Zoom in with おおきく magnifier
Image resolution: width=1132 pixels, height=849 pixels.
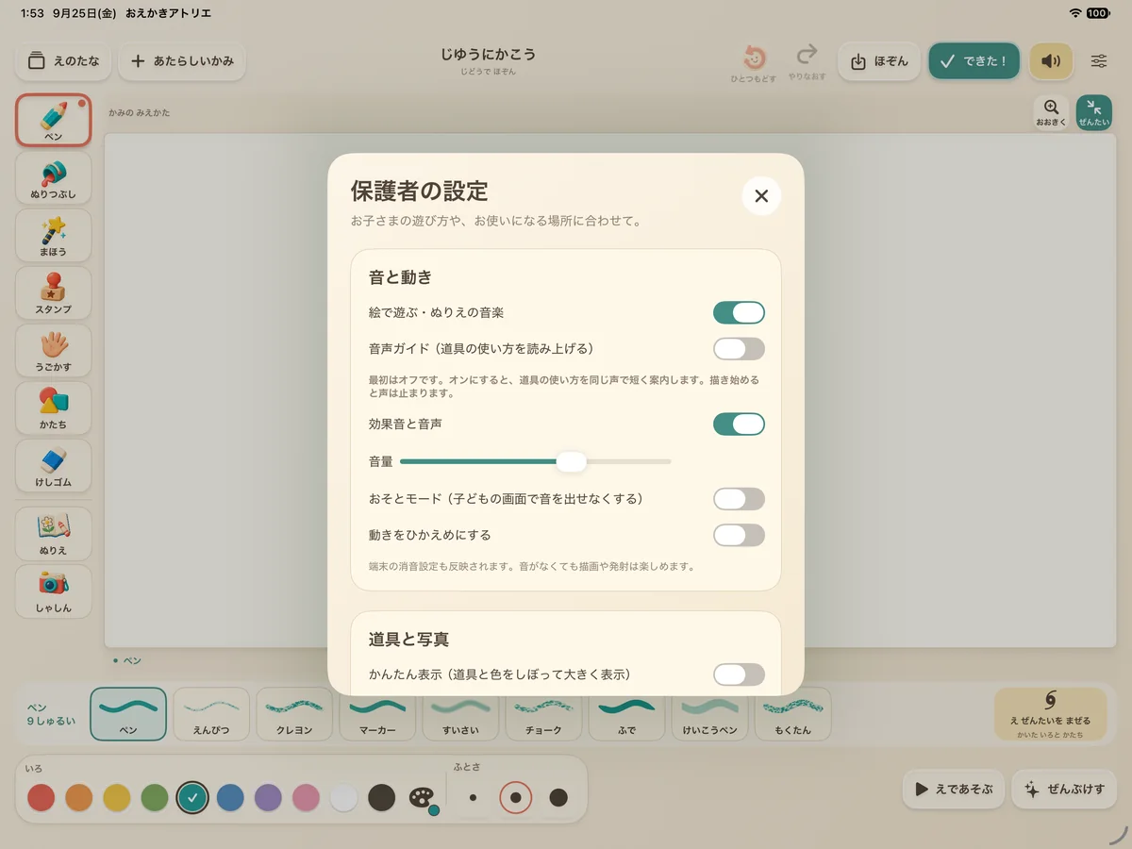pyautogui.click(x=1052, y=112)
